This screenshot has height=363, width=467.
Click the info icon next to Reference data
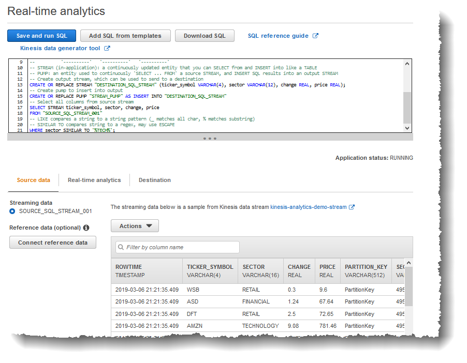pyautogui.click(x=86, y=228)
